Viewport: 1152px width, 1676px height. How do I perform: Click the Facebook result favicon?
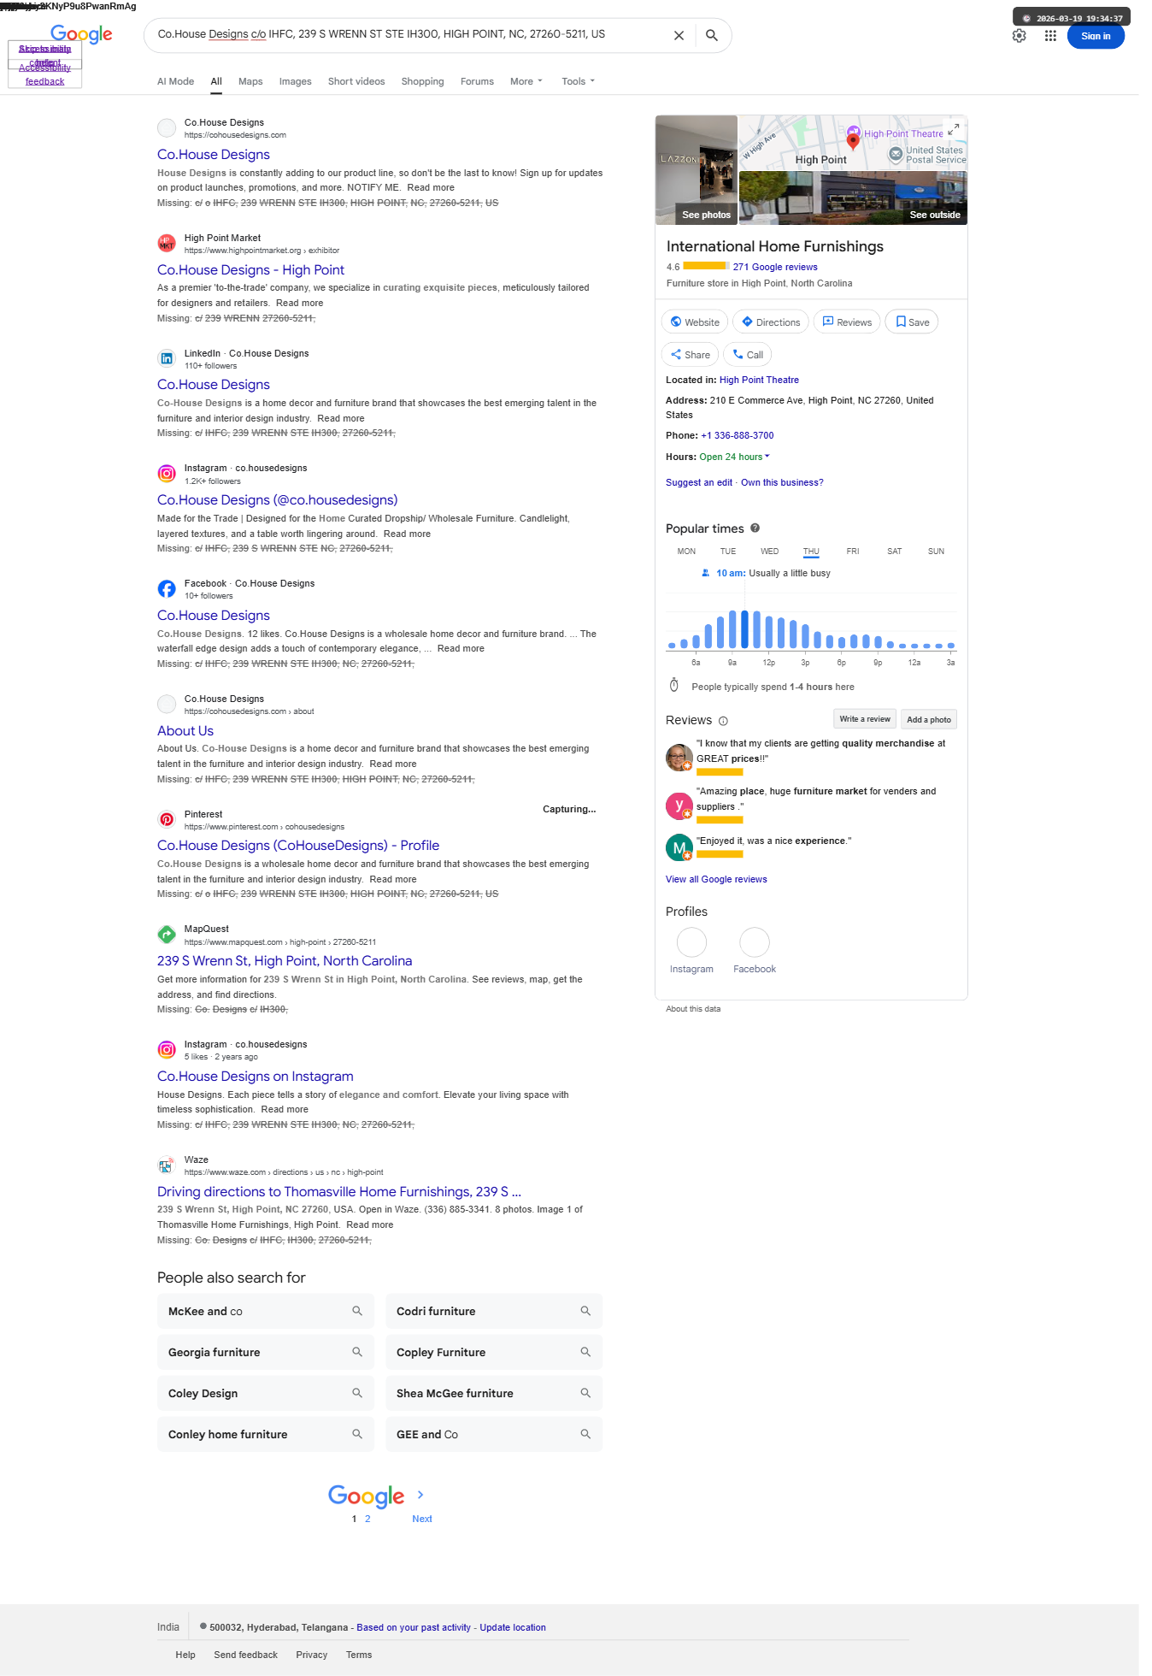click(167, 589)
